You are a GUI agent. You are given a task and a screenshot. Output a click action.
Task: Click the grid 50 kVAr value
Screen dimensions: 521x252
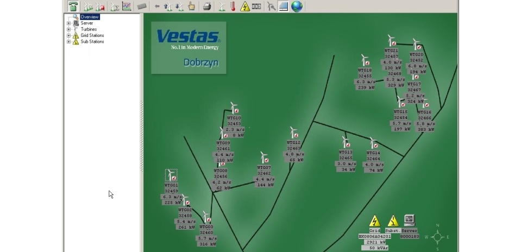pyautogui.click(x=375, y=248)
